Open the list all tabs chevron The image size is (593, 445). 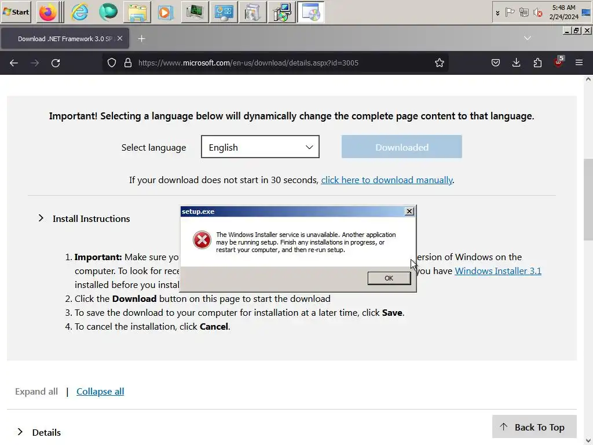pyautogui.click(x=527, y=38)
